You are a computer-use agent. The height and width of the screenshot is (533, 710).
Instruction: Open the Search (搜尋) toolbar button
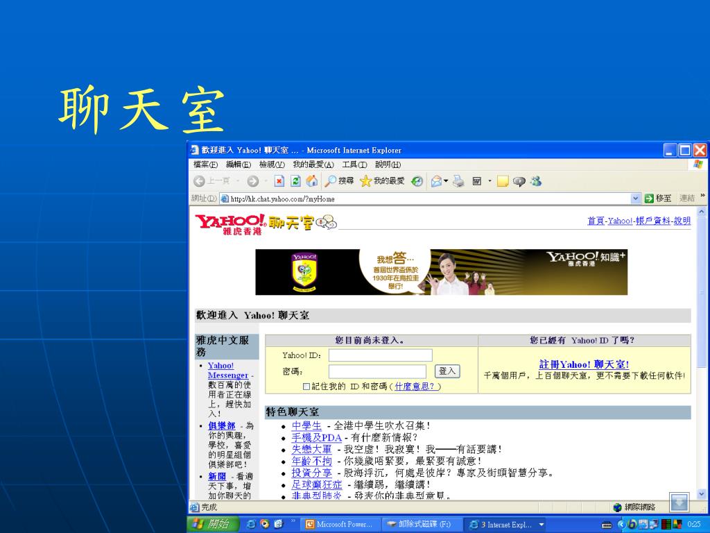pyautogui.click(x=339, y=181)
